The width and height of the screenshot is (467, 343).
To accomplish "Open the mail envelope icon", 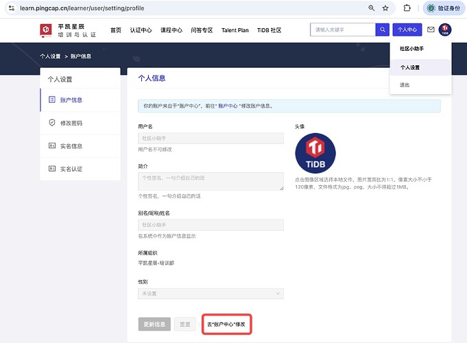I will (x=431, y=29).
